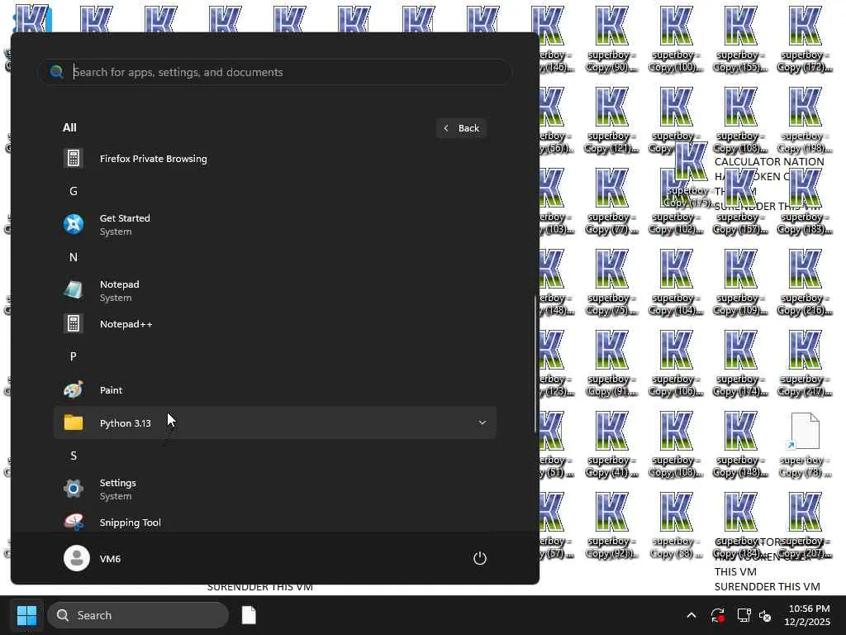Screen dimensions: 846x635
Task: Focus the Start menu search field
Action: pos(274,72)
